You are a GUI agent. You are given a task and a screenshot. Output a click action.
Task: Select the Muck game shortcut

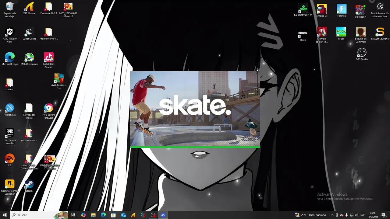pyautogui.click(x=341, y=33)
